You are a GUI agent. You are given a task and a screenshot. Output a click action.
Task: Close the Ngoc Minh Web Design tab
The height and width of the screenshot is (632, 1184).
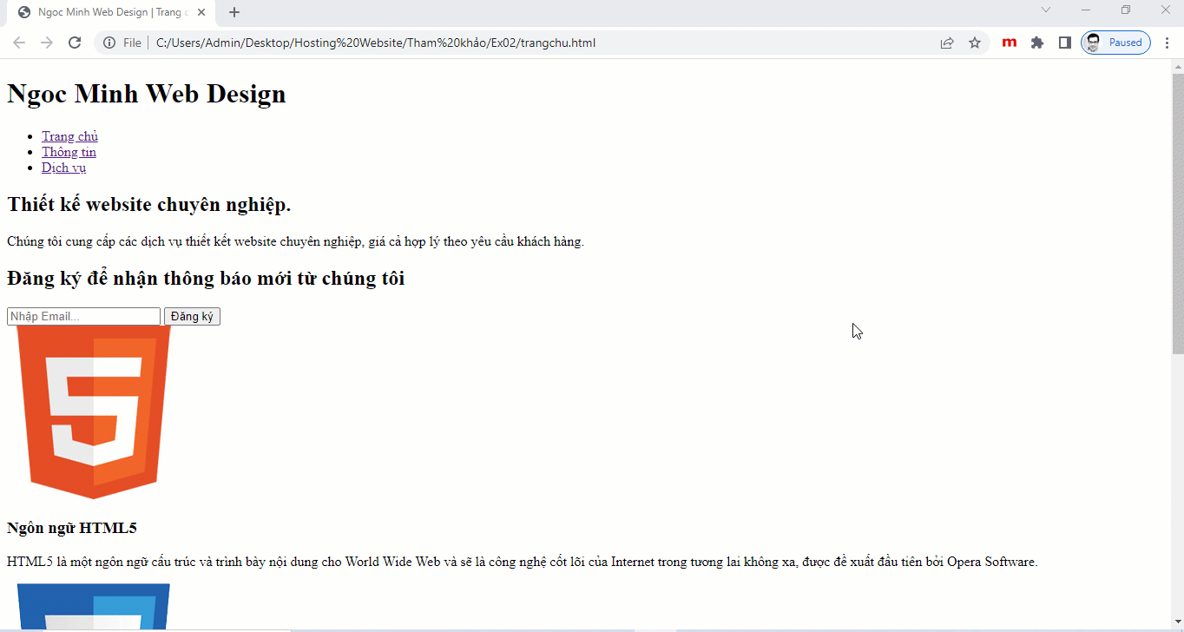201,12
